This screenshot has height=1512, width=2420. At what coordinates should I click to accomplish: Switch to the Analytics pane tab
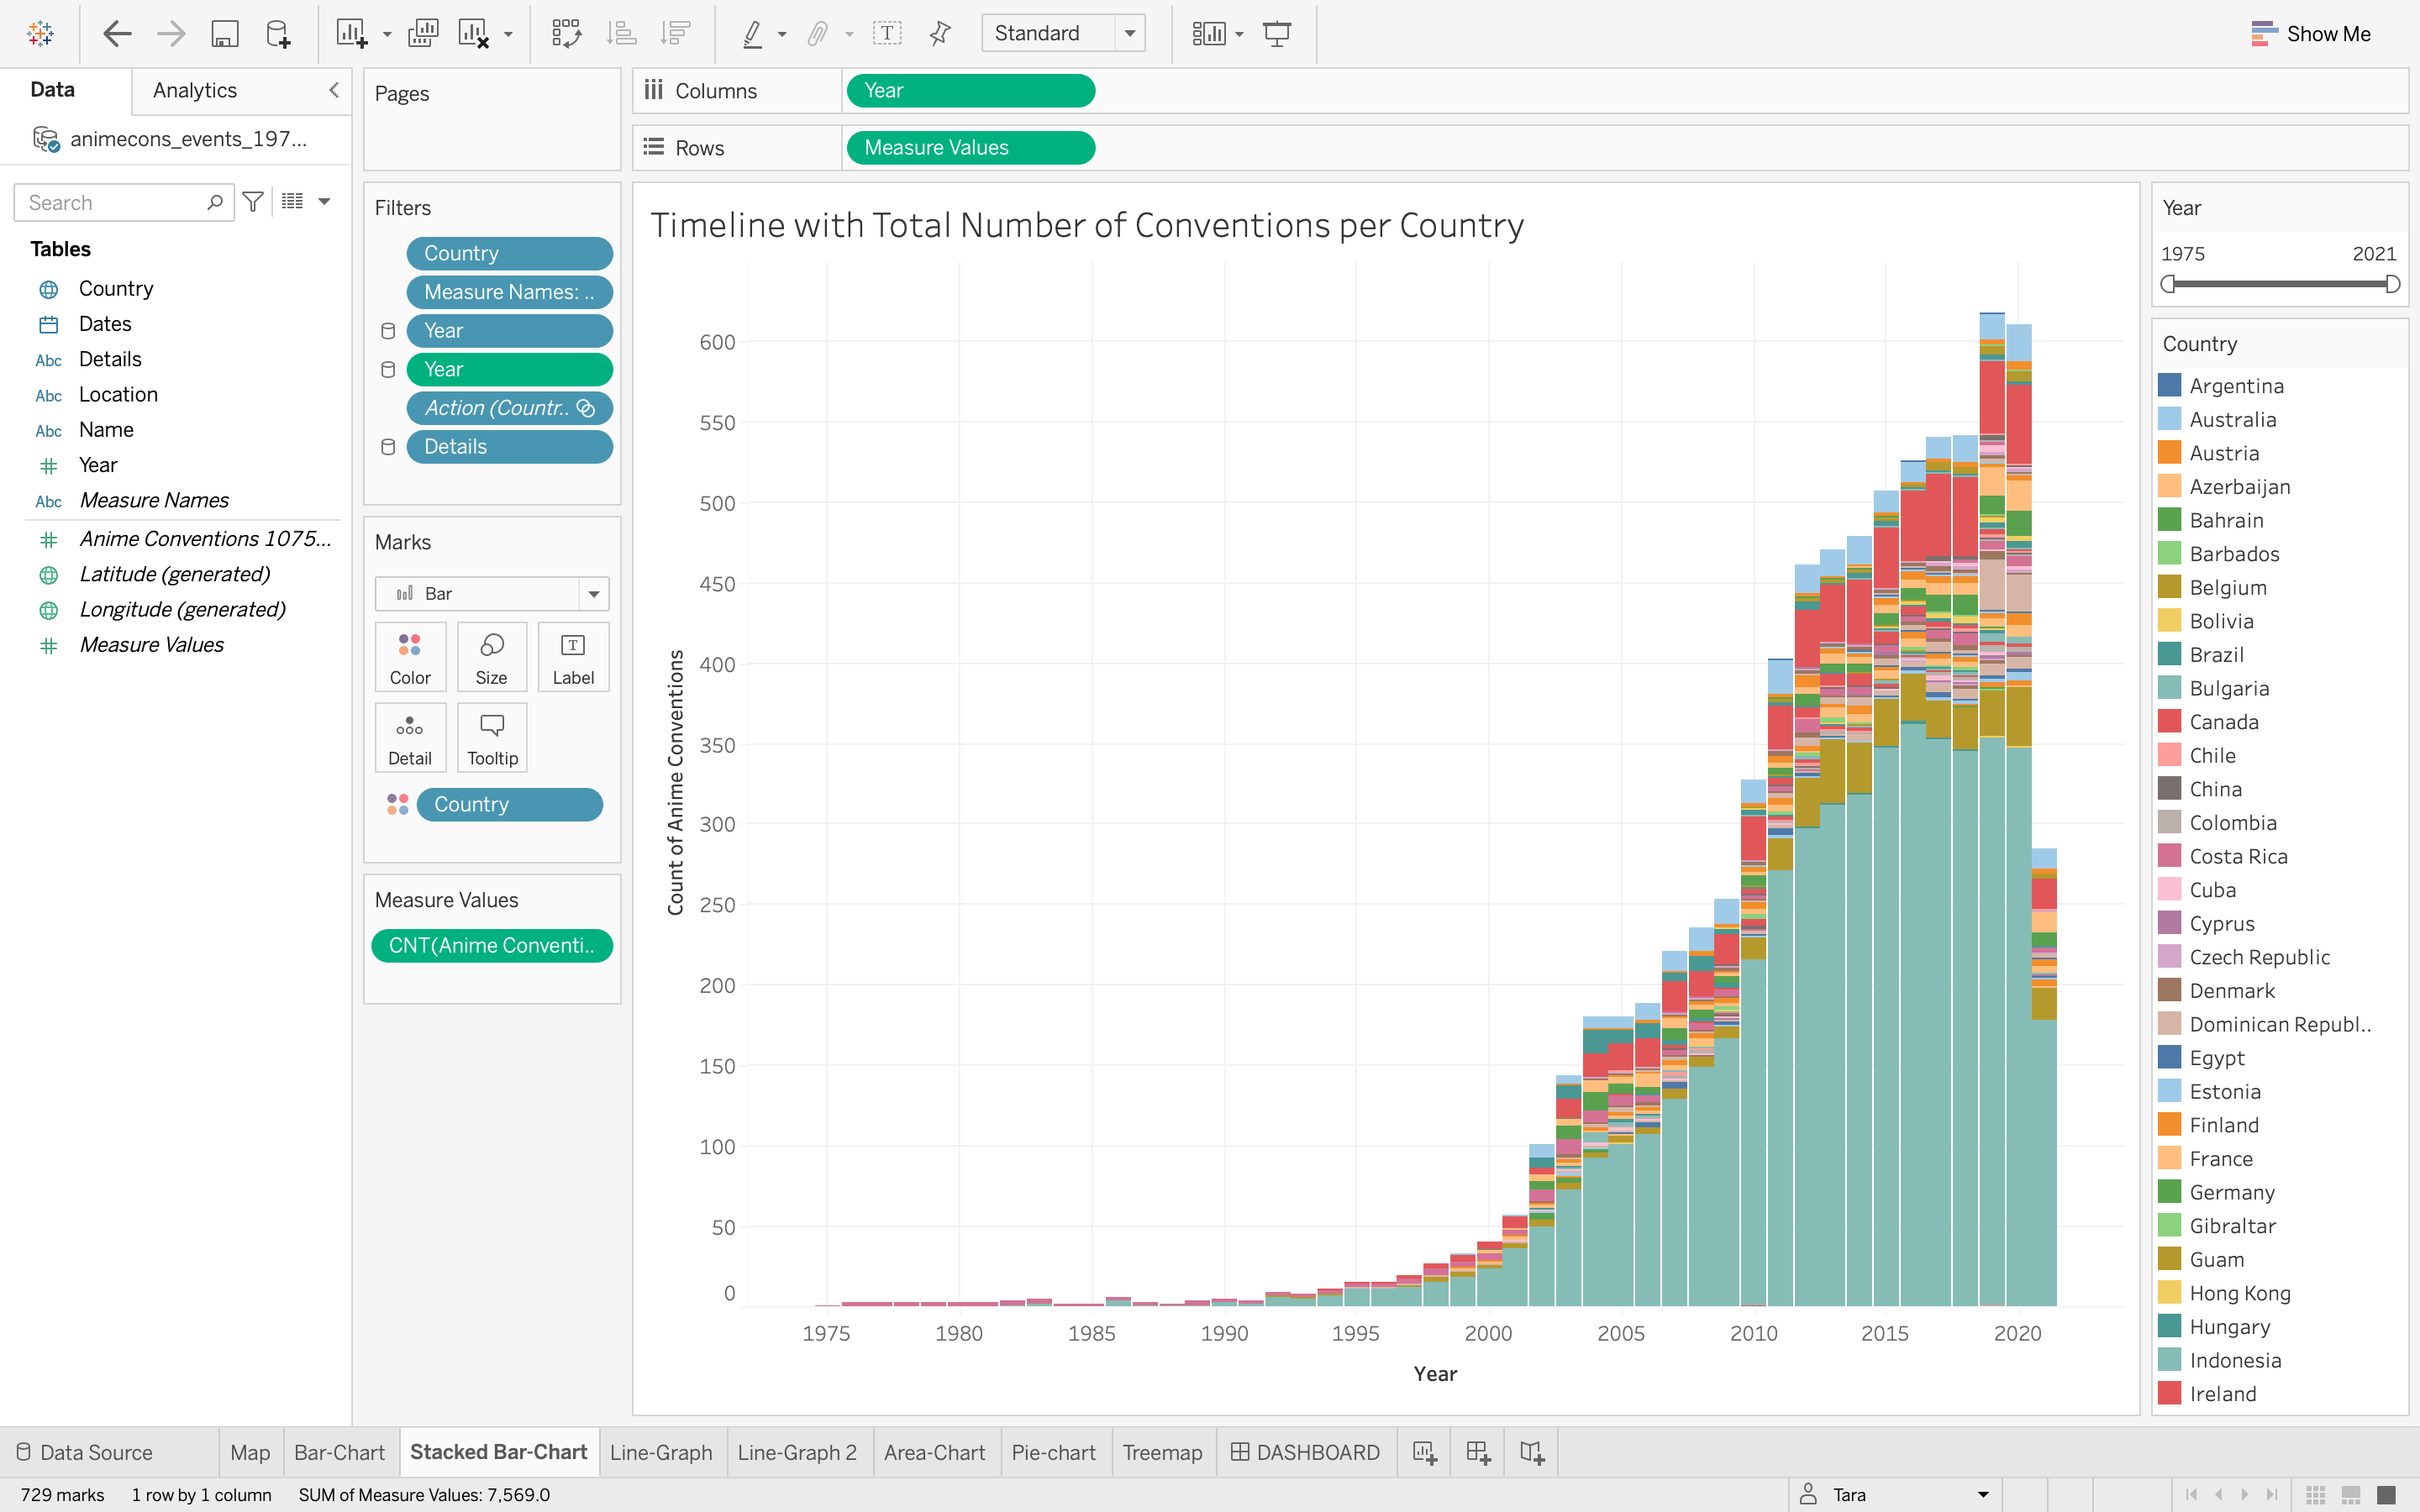[195, 90]
